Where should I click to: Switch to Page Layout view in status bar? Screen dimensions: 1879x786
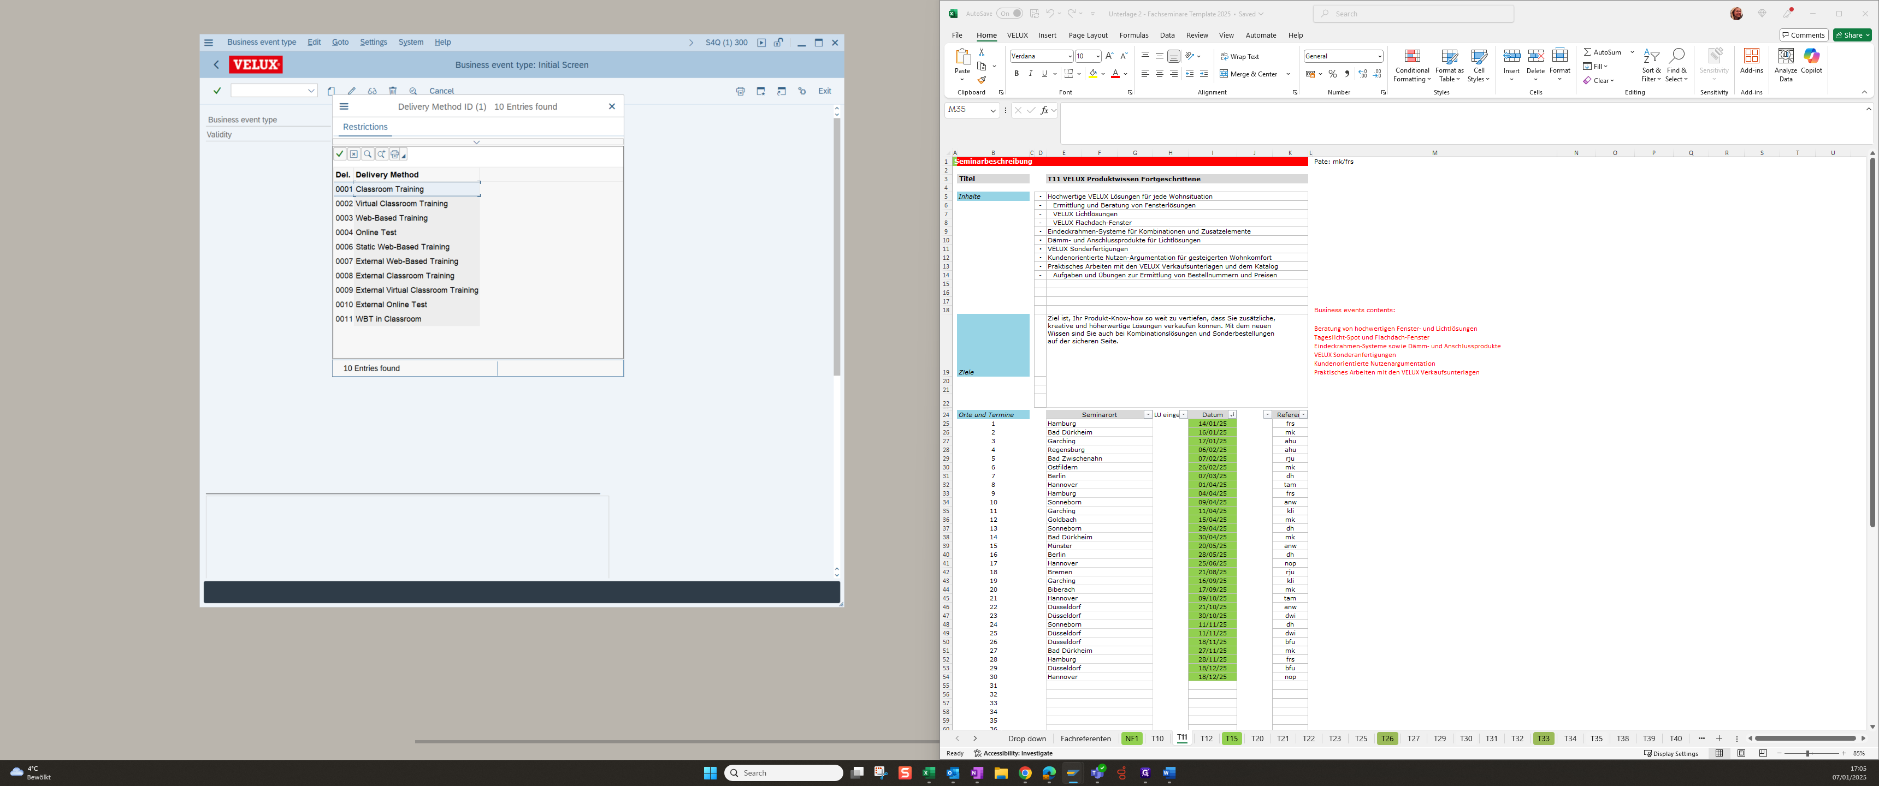click(1741, 753)
